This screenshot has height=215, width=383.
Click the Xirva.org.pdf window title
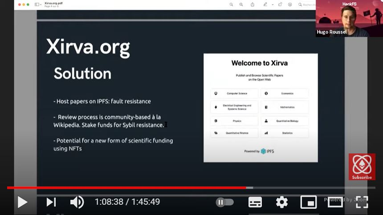tap(53, 3)
